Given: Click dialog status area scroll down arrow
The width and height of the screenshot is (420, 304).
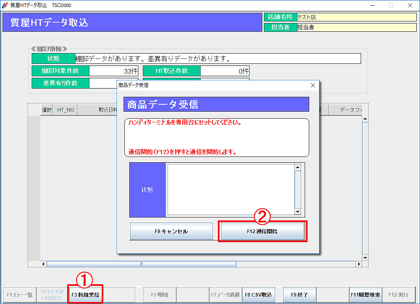Looking at the screenshot, I should point(298,211).
